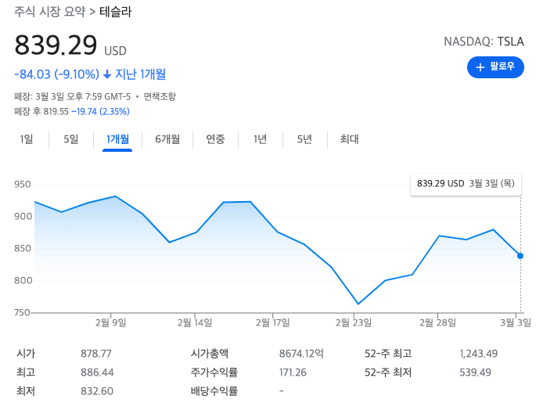Image resolution: width=543 pixels, height=403 pixels.
Task: Click the 3월 3일 axis label
Action: [516, 322]
